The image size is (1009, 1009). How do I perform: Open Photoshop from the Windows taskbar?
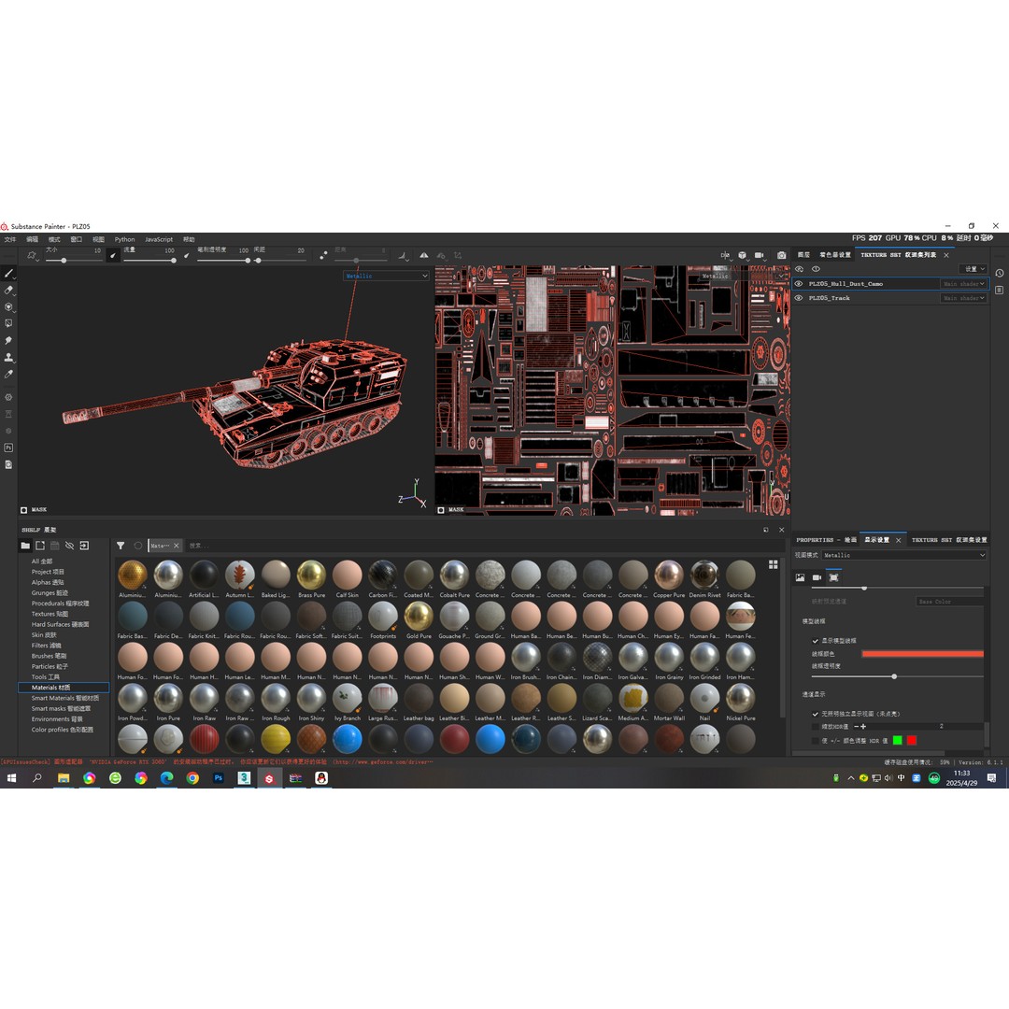pyautogui.click(x=218, y=778)
